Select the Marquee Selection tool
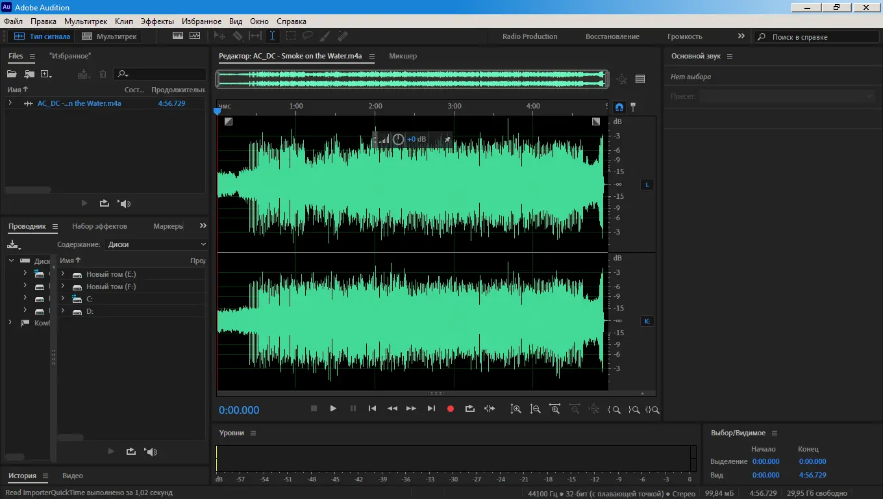 (x=290, y=36)
